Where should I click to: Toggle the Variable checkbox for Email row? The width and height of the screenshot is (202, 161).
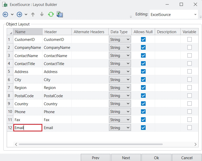coord(189,128)
